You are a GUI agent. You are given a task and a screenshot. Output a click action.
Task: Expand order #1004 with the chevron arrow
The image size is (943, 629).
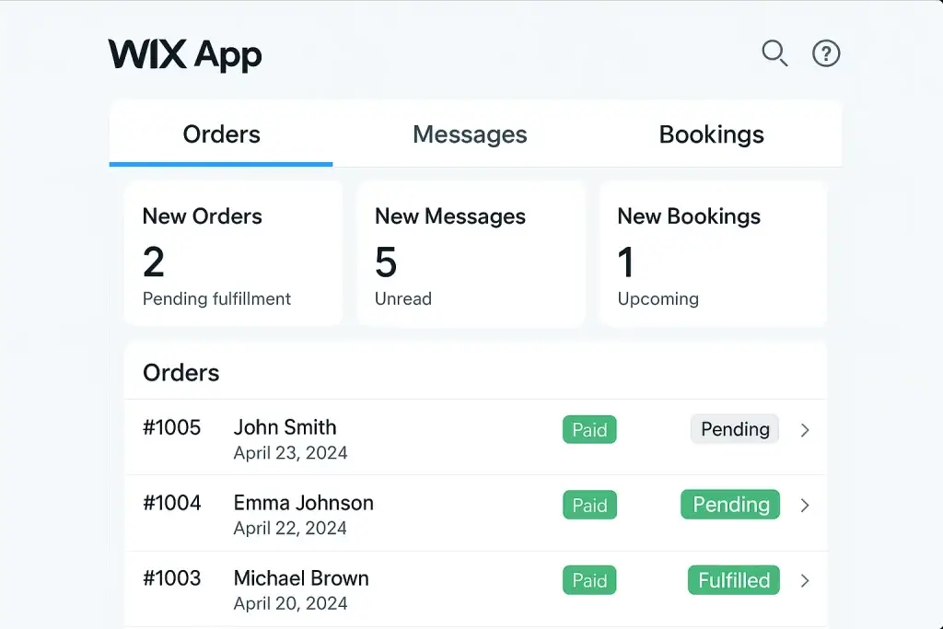805,505
